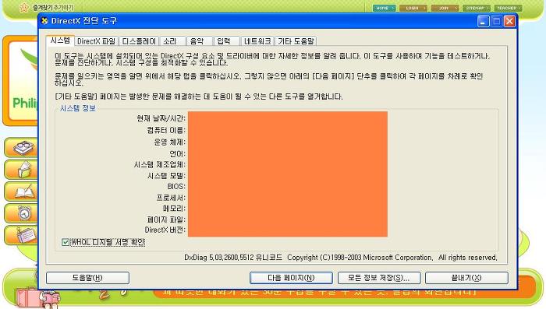Click the 도움말(H) button
The height and width of the screenshot is (309, 546).
[x=87, y=278]
